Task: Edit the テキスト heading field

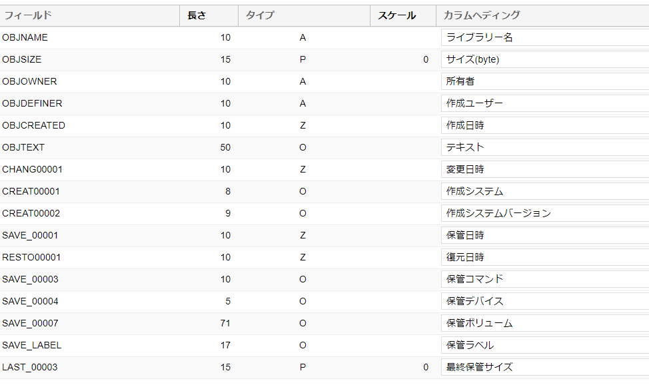Action: pyautogui.click(x=544, y=148)
